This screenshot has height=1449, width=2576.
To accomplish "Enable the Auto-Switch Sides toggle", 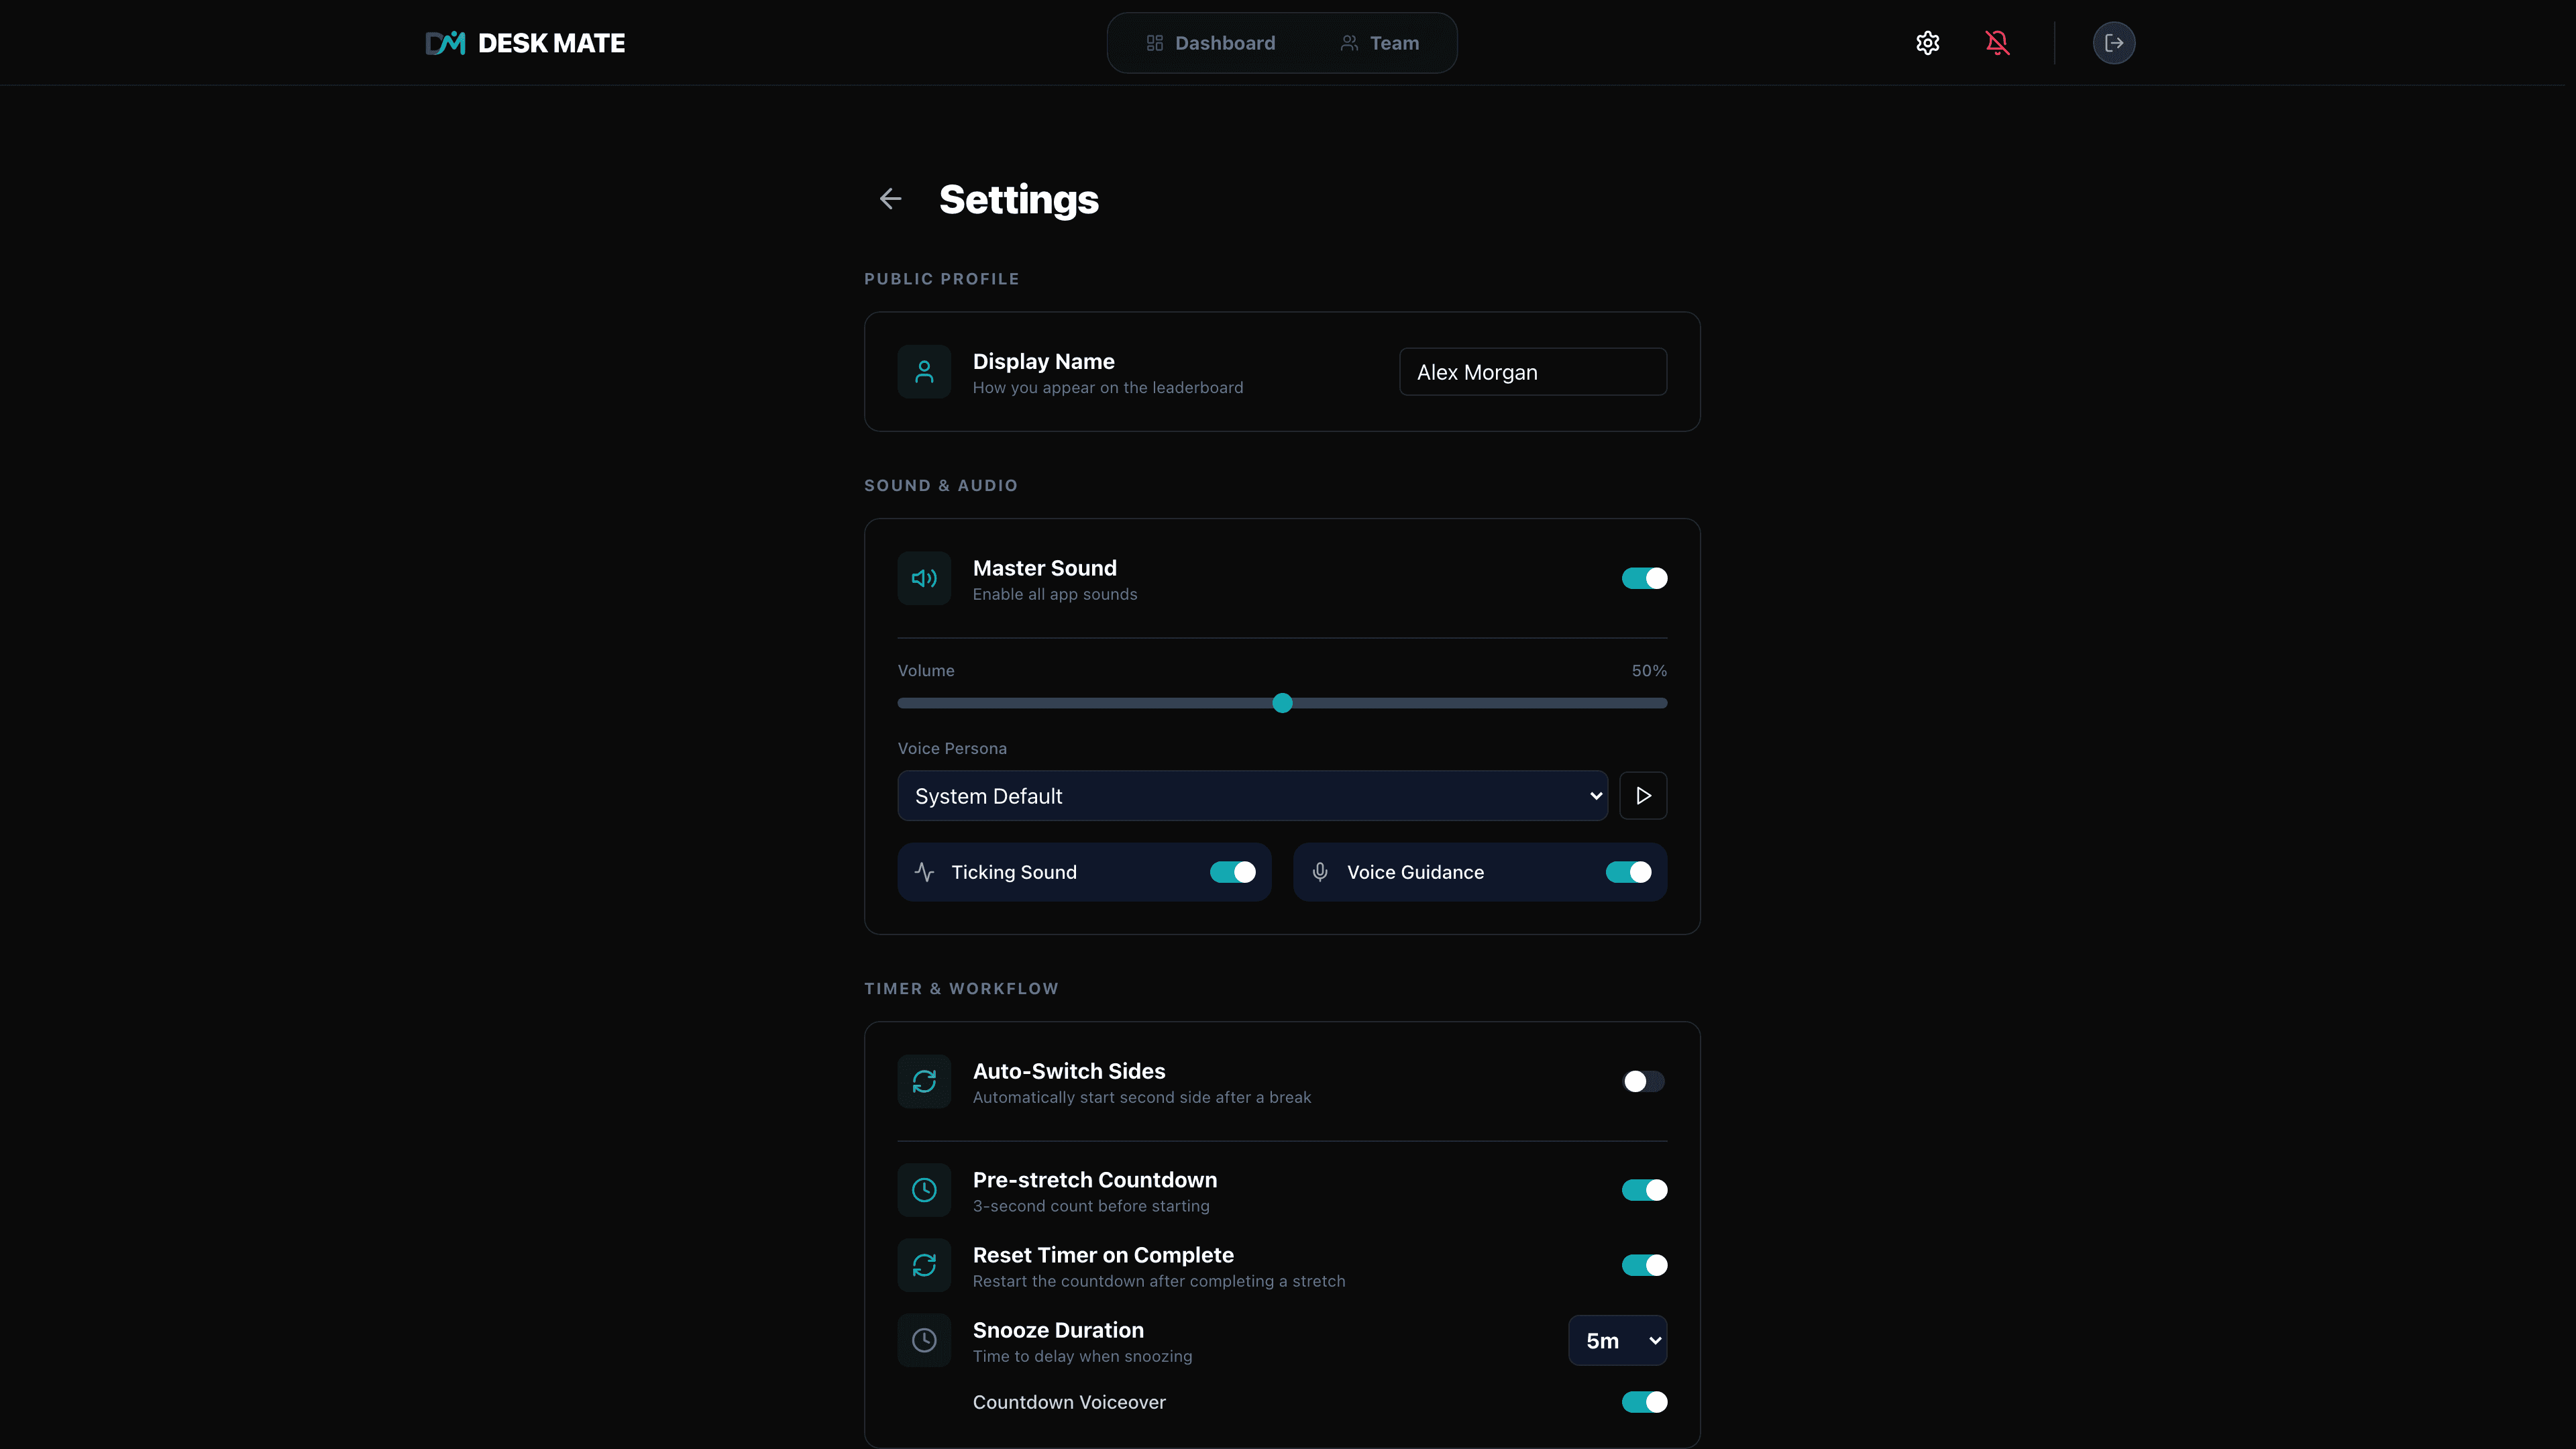I will [x=1644, y=1081].
